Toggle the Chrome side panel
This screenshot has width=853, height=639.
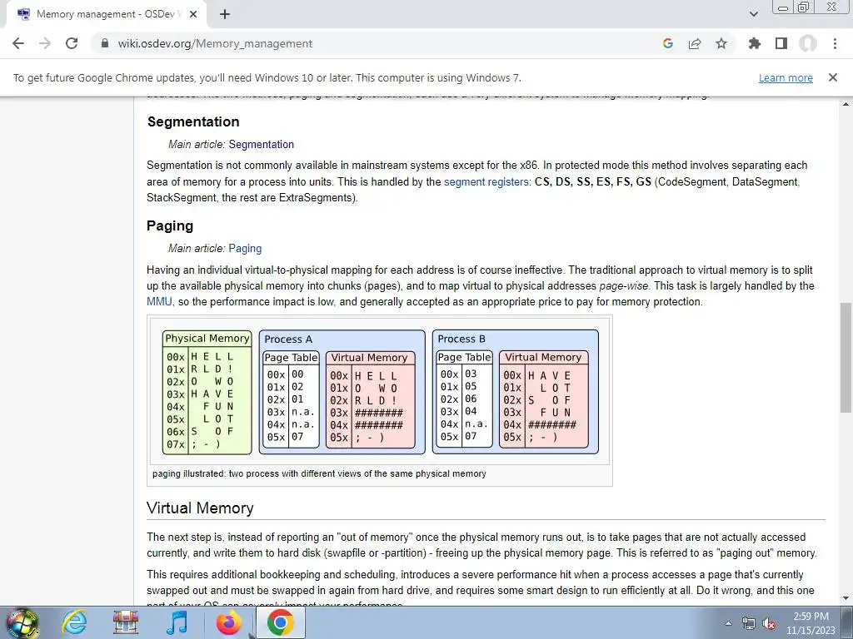pos(781,43)
